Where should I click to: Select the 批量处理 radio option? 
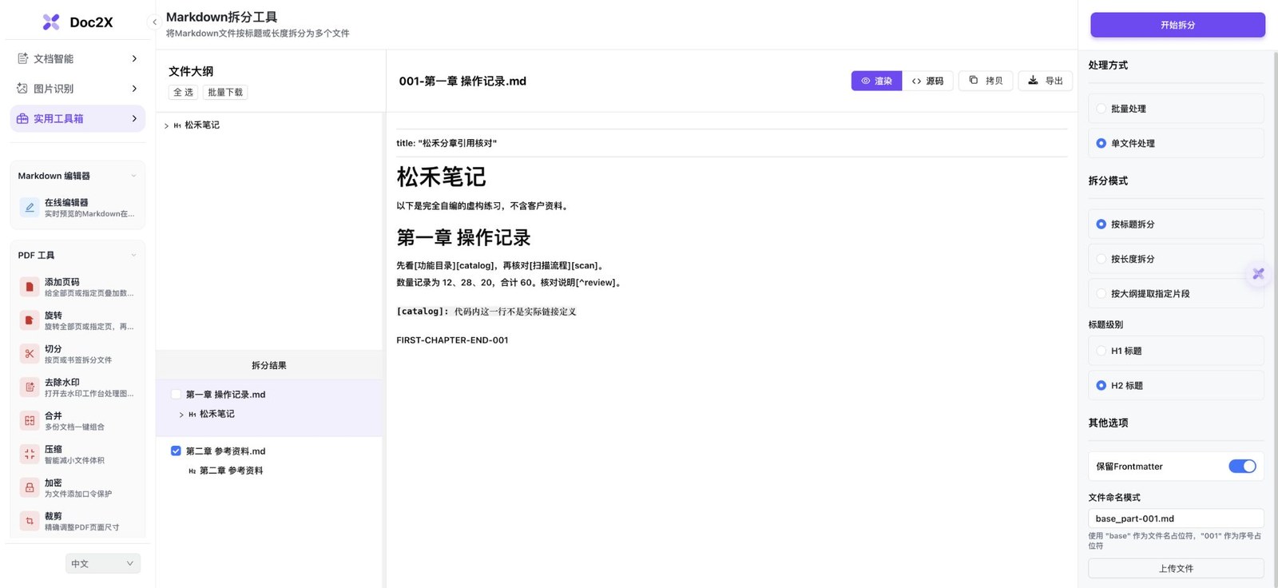pyautogui.click(x=1101, y=109)
